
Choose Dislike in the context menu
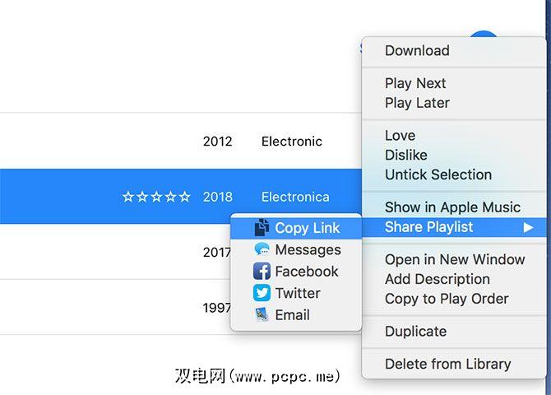(405, 155)
